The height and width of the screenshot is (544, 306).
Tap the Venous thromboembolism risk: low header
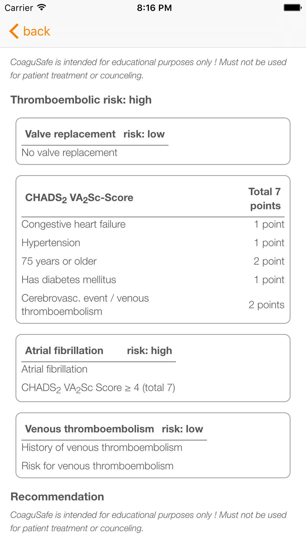click(114, 429)
